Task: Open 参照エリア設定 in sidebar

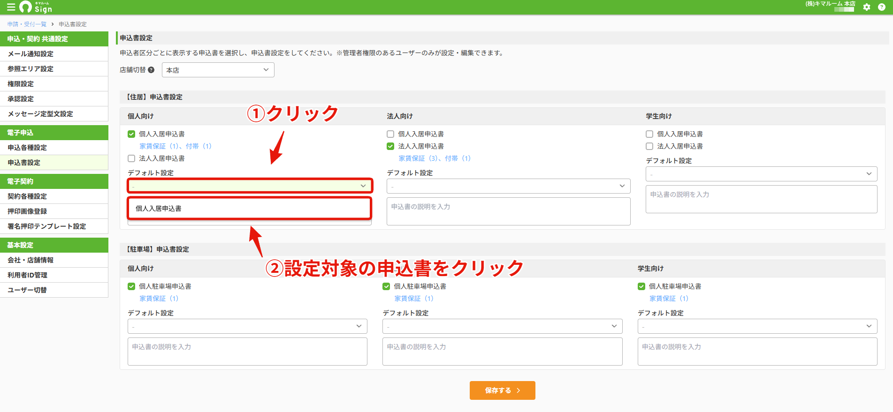Action: pos(54,69)
